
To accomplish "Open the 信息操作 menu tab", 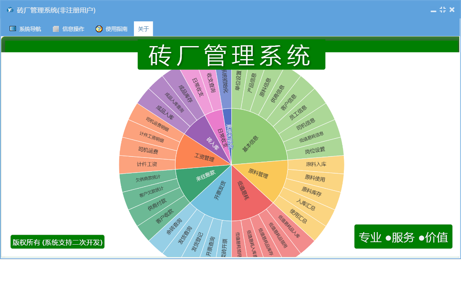I will [68, 29].
